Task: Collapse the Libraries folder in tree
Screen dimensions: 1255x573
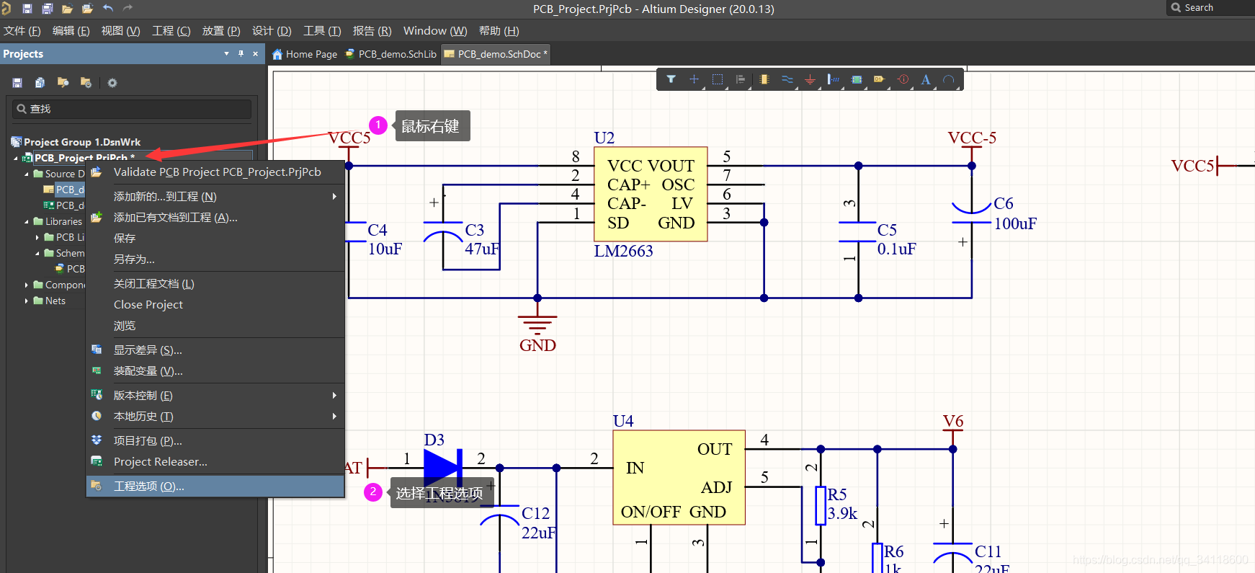Action: click(27, 221)
